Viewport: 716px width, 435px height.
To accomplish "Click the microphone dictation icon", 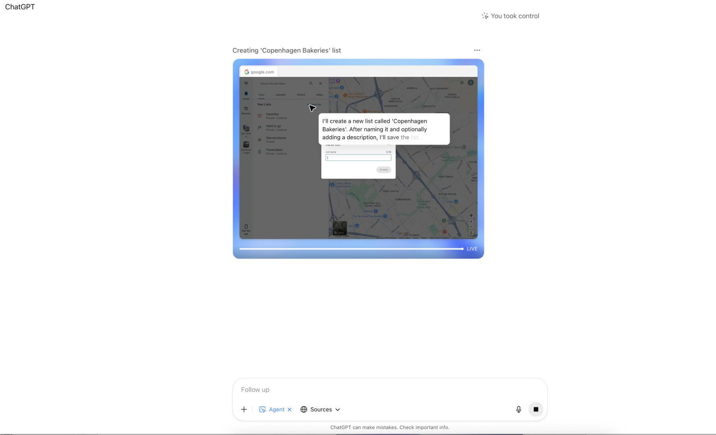I will point(518,409).
